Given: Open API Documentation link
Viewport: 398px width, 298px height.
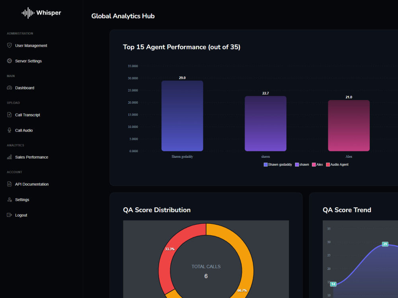Looking at the screenshot, I should click(32, 184).
